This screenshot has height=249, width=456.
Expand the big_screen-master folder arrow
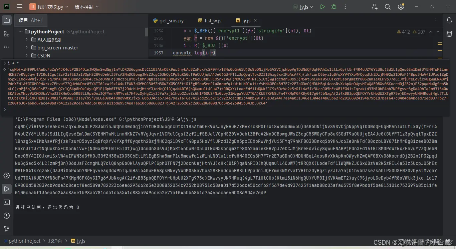[27, 48]
